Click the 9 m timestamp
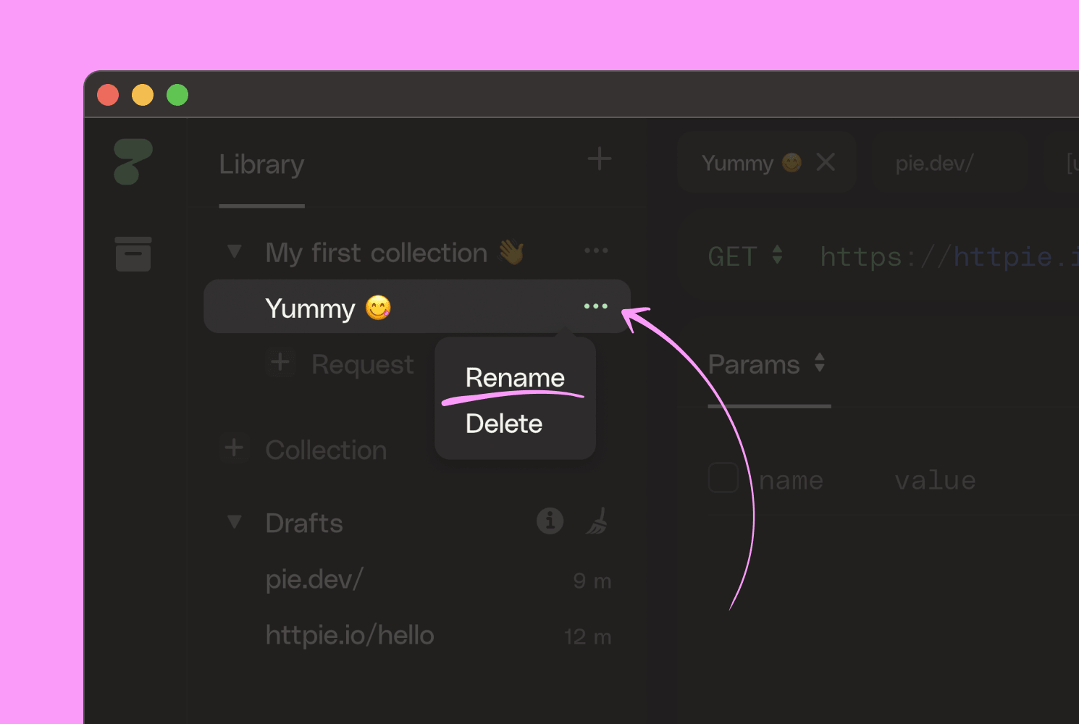 pos(592,581)
